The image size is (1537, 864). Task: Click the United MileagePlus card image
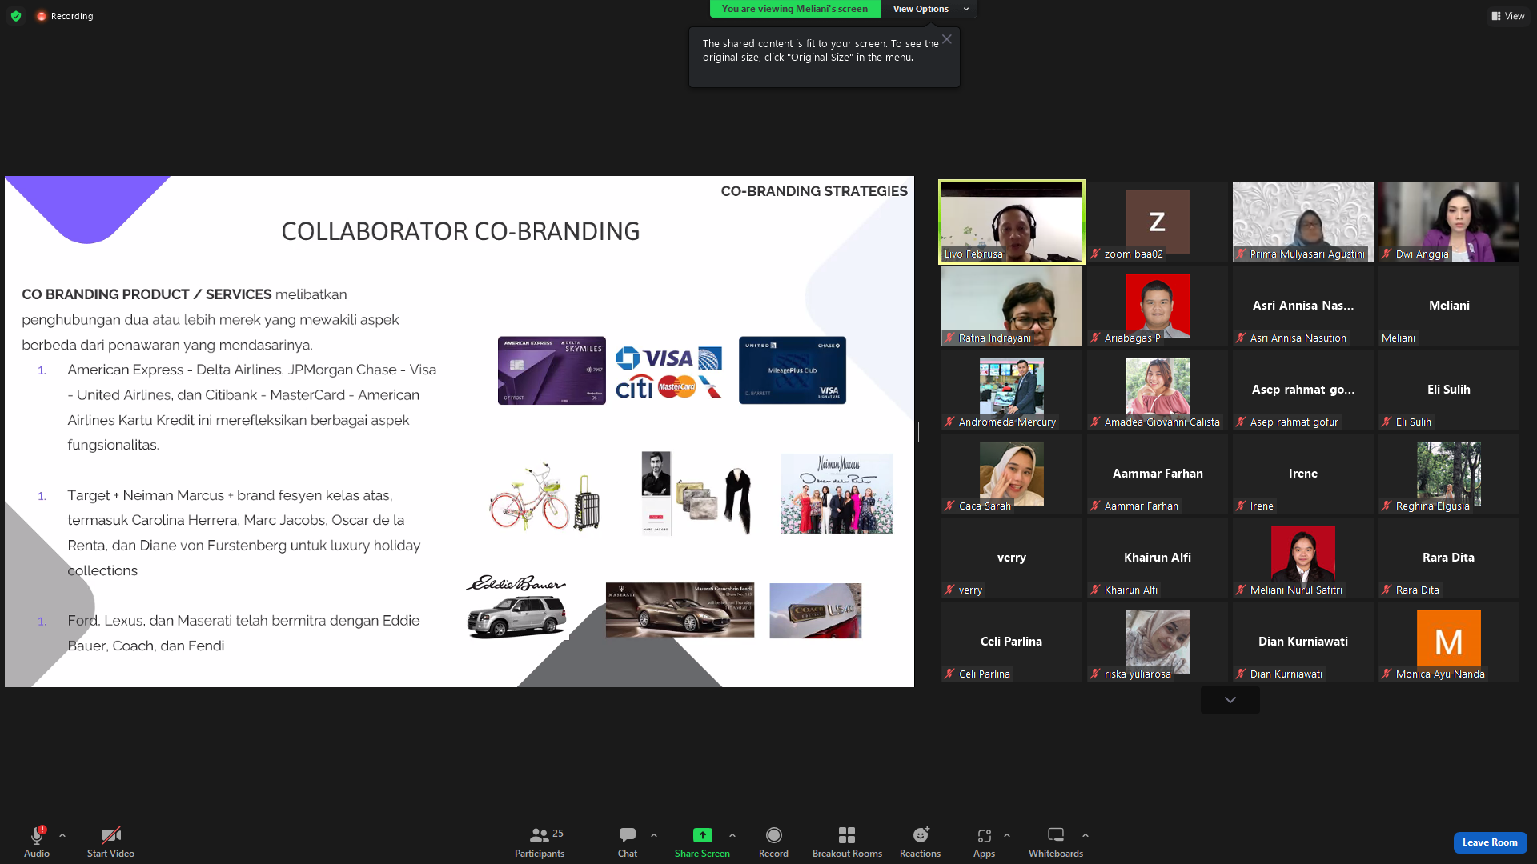[793, 370]
